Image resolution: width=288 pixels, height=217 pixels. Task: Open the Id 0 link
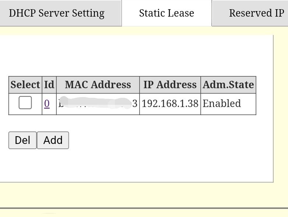[x=47, y=104]
